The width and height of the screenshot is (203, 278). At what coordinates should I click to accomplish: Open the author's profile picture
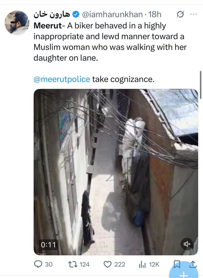17,23
